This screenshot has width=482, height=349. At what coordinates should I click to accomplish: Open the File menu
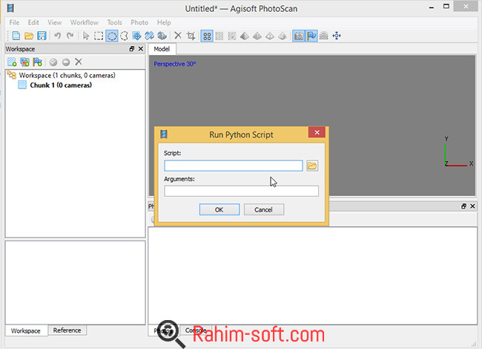(14, 22)
